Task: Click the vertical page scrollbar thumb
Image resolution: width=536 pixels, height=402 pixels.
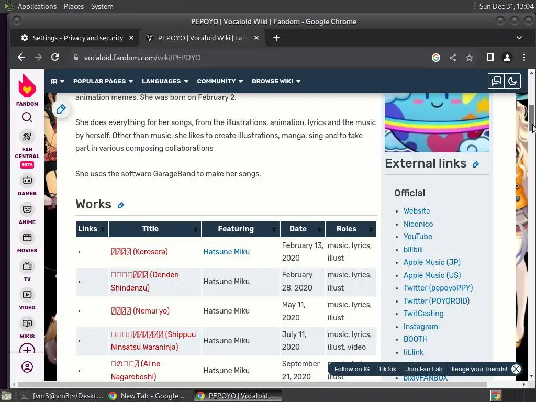Action: [x=531, y=118]
